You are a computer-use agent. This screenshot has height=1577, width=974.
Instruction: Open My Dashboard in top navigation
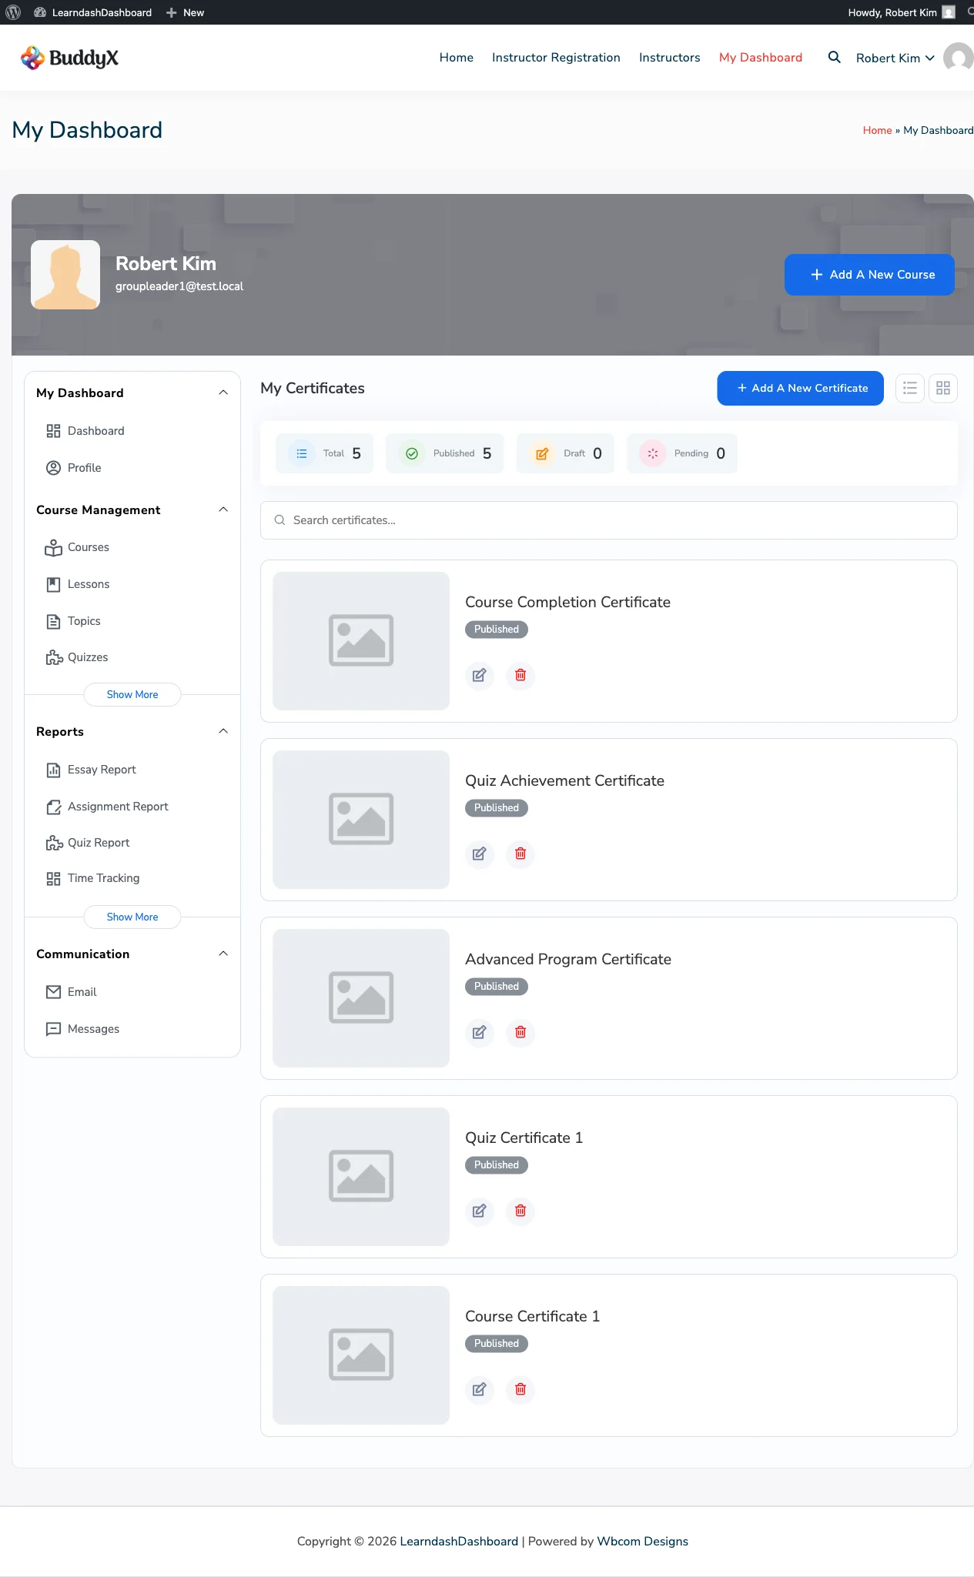pyautogui.click(x=761, y=58)
